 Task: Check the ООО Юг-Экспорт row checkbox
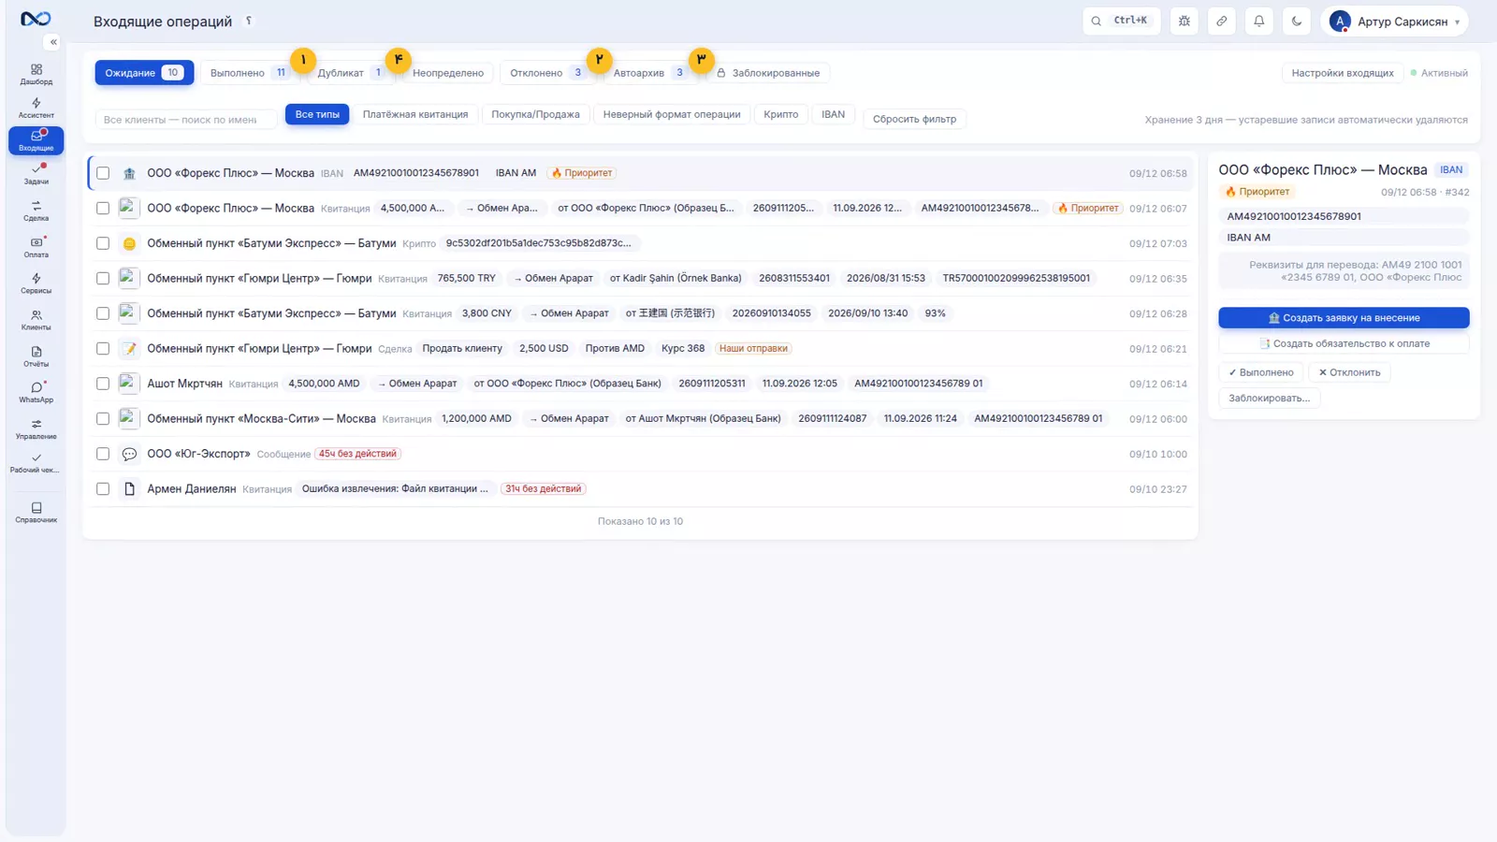tap(103, 454)
